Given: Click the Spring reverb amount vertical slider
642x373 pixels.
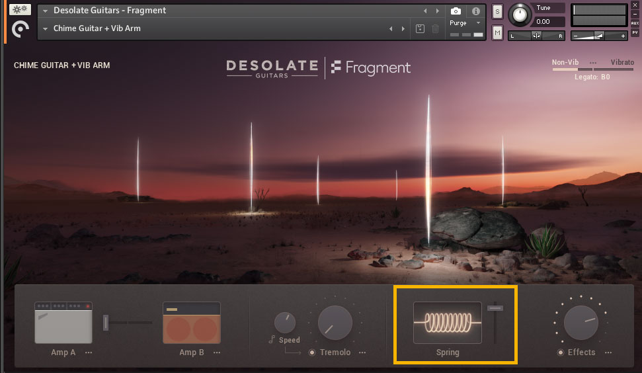Looking at the screenshot, I should click(495, 323).
